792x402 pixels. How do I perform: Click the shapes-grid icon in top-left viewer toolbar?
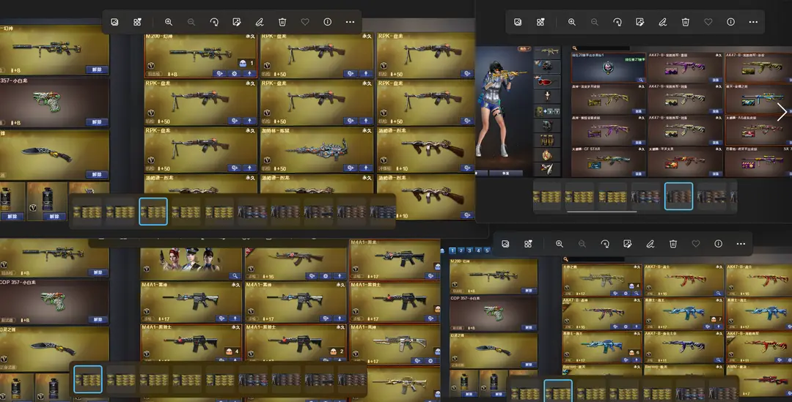click(137, 22)
